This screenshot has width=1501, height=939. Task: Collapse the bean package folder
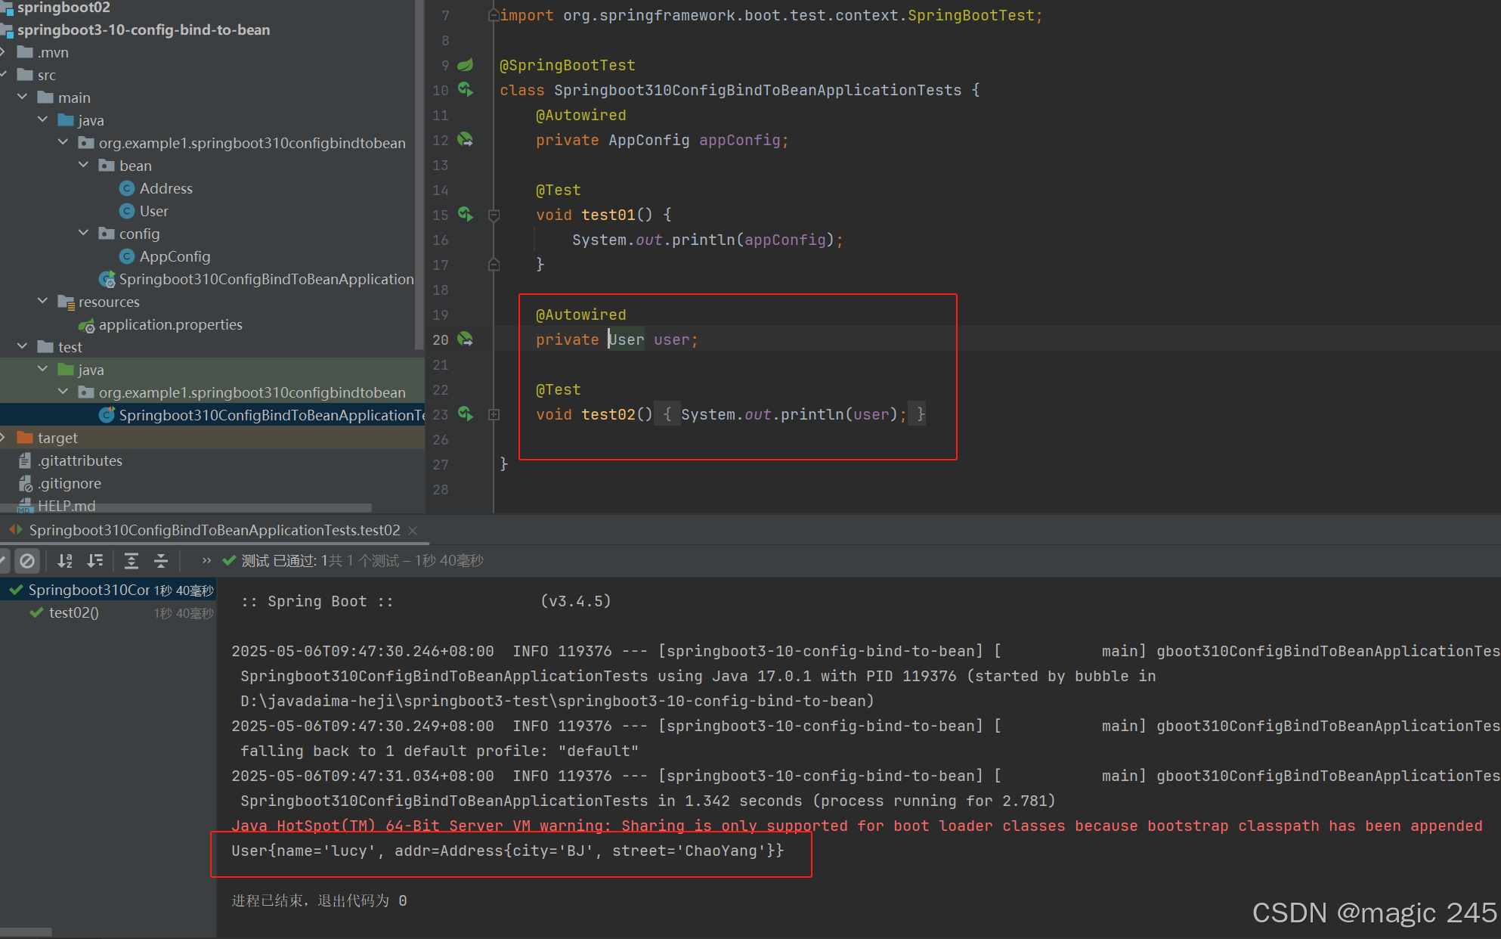pos(84,166)
